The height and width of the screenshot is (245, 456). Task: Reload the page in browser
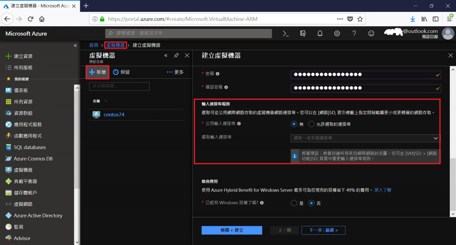tap(31, 19)
